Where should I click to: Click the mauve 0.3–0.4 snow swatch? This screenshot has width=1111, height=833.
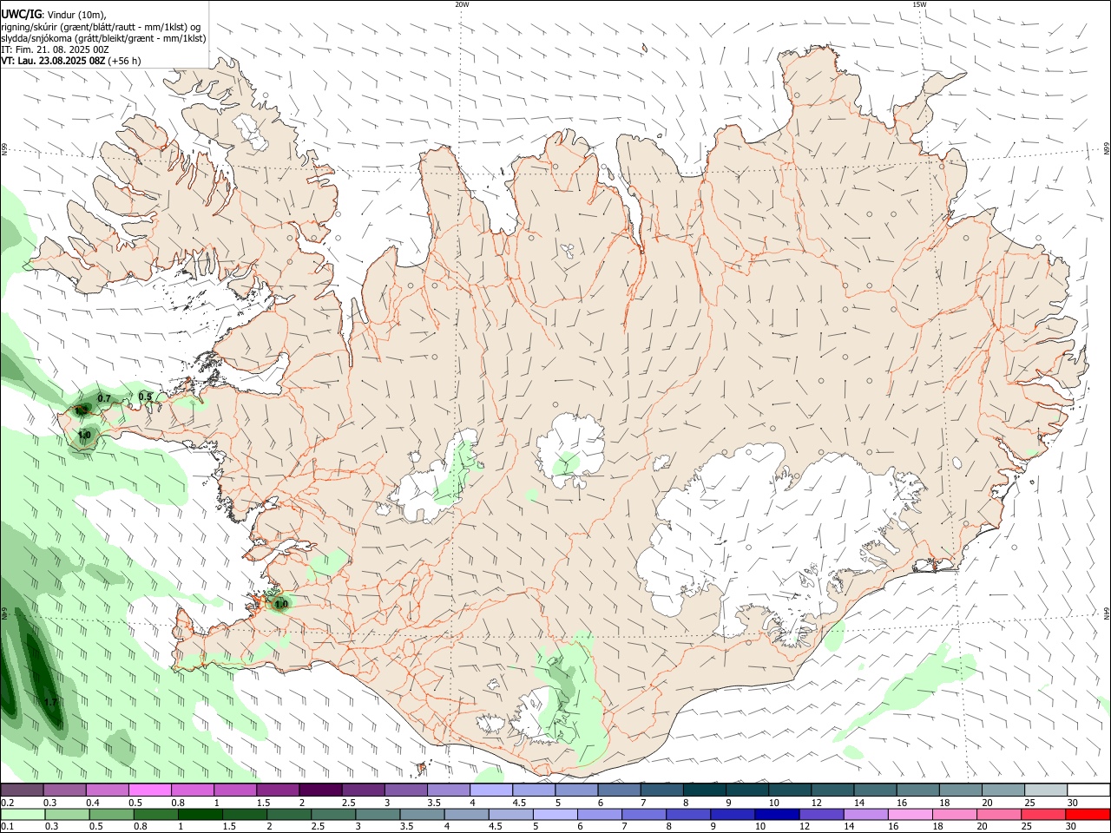[64, 790]
